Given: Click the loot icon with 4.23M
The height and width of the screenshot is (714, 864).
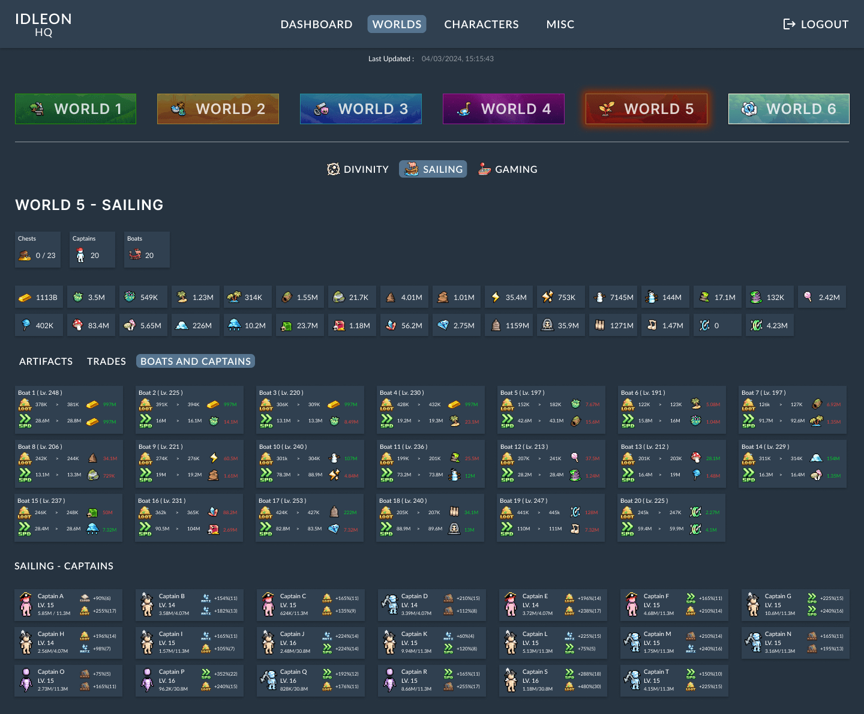Looking at the screenshot, I should [x=756, y=325].
